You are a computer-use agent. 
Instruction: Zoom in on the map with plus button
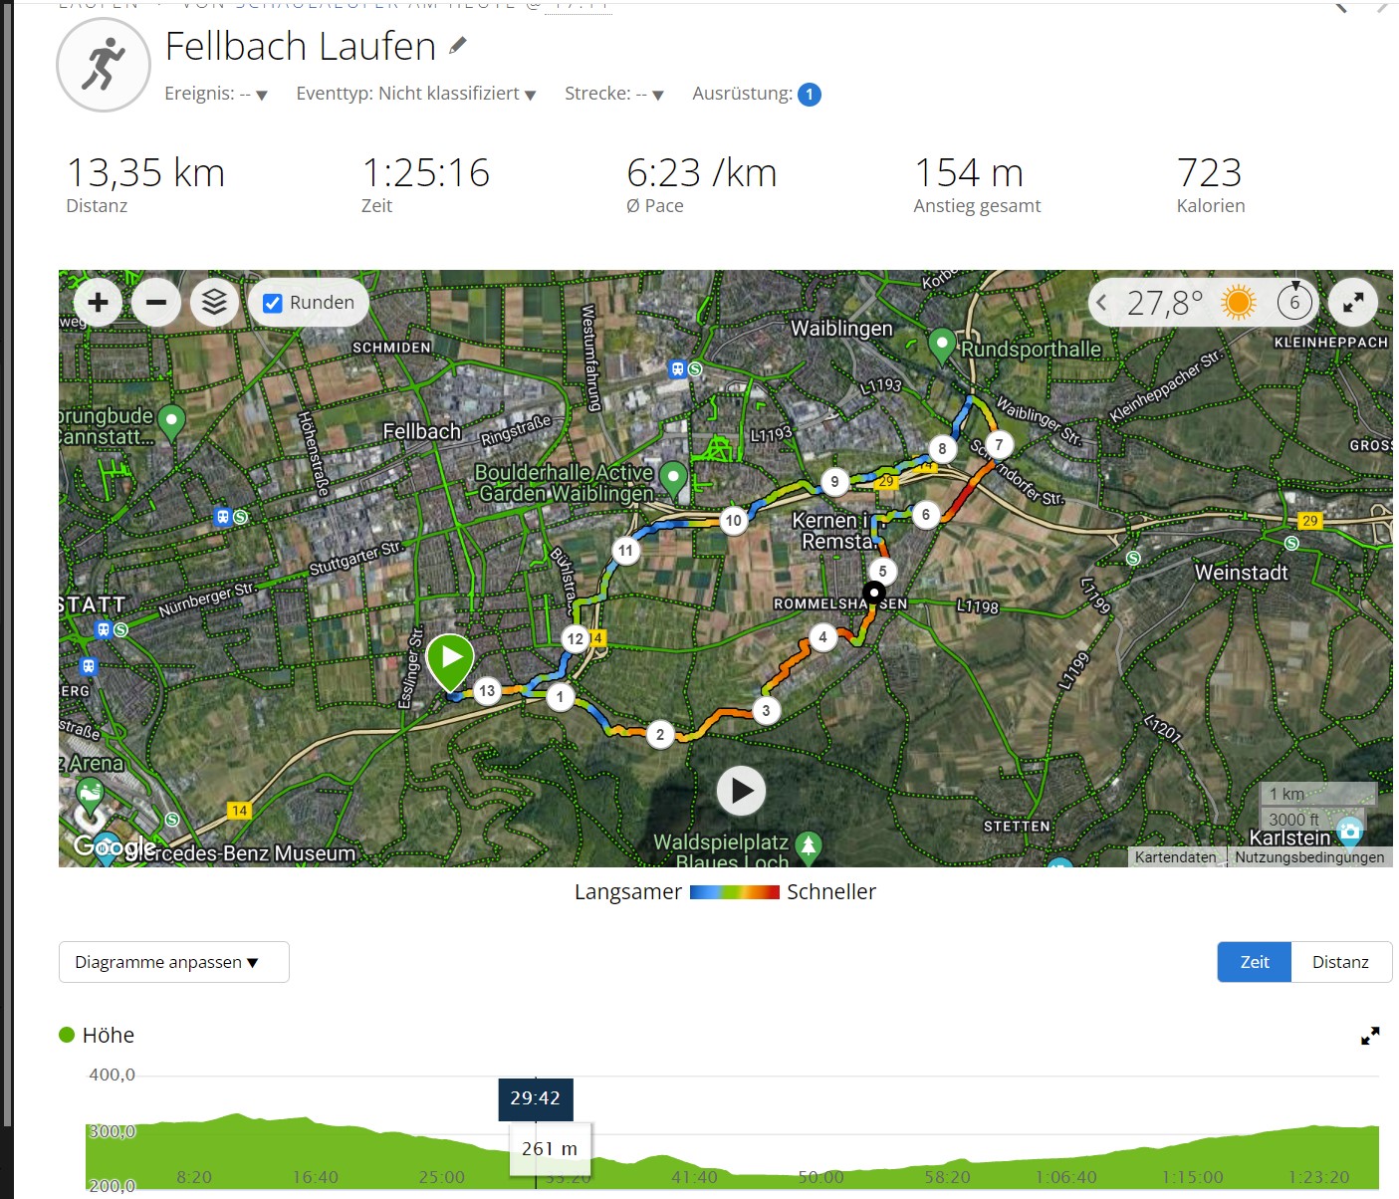98,302
